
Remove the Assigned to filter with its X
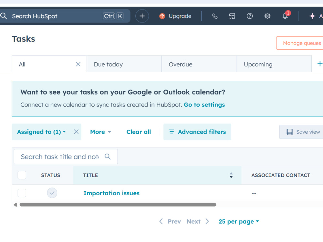(x=76, y=132)
